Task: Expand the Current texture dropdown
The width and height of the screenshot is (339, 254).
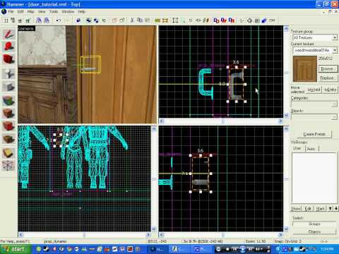Action: (335, 50)
